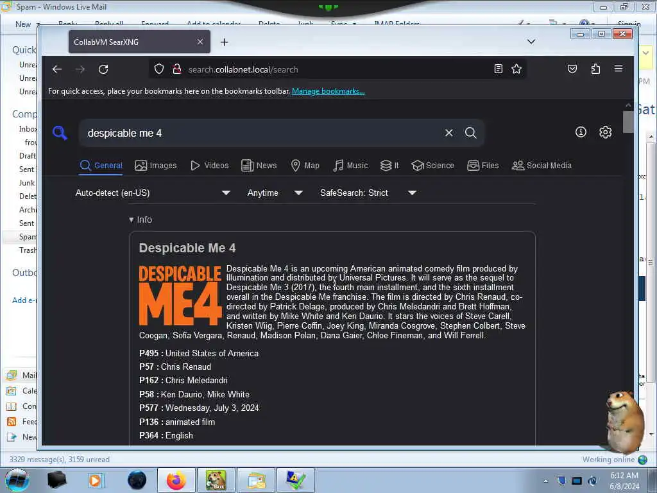Viewport: 657px width, 493px height.
Task: Click the taskbar clock showing 6:12 AM
Action: [x=624, y=481]
